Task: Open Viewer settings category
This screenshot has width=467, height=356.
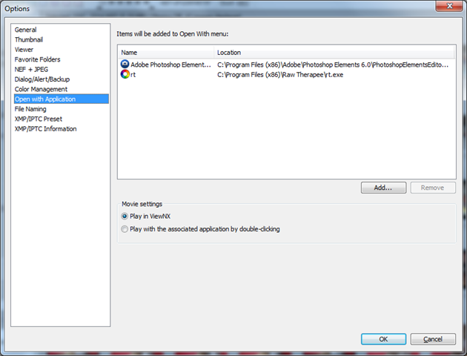Action: pyautogui.click(x=24, y=50)
